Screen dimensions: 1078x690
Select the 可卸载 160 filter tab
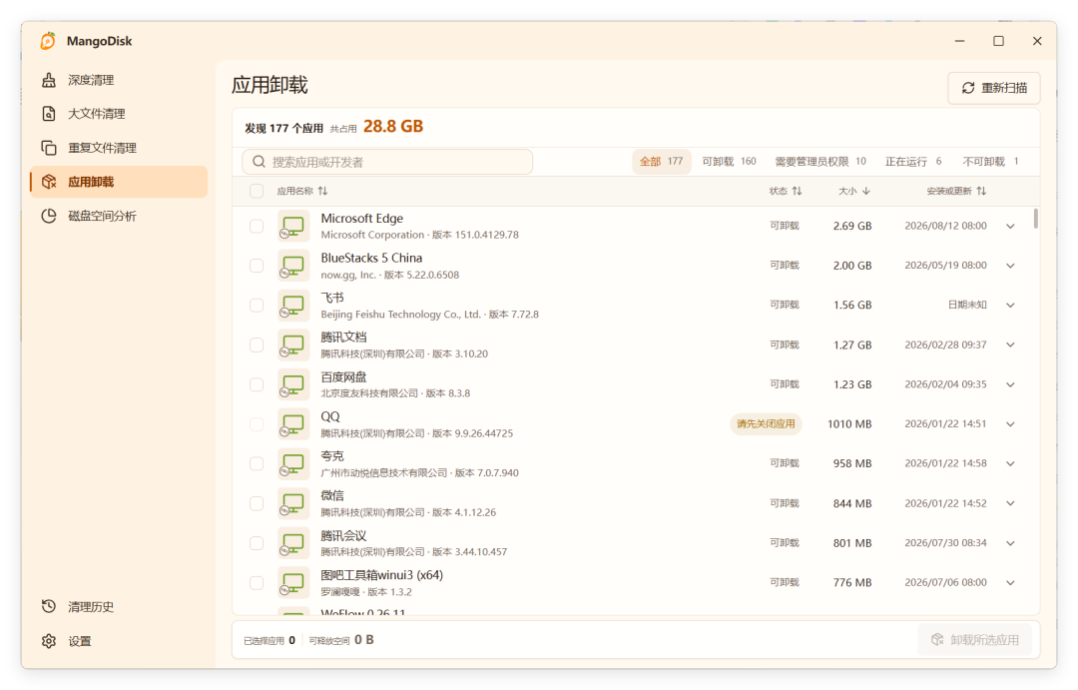tap(729, 162)
